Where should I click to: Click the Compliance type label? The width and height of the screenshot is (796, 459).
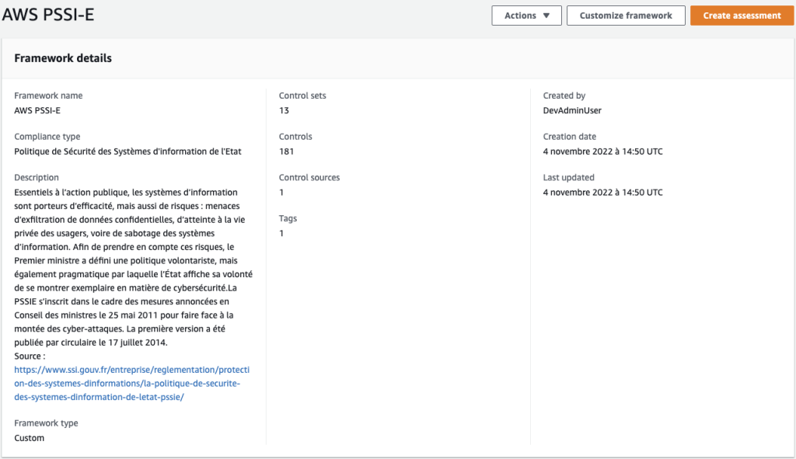coord(47,137)
